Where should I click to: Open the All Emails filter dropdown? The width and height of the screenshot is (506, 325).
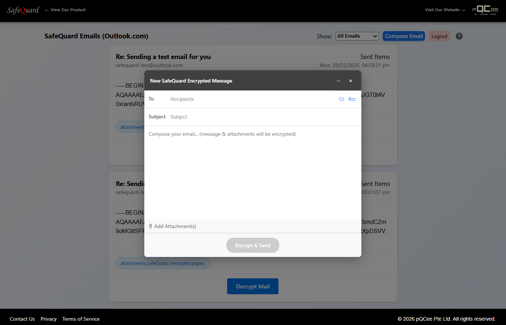[x=357, y=36]
